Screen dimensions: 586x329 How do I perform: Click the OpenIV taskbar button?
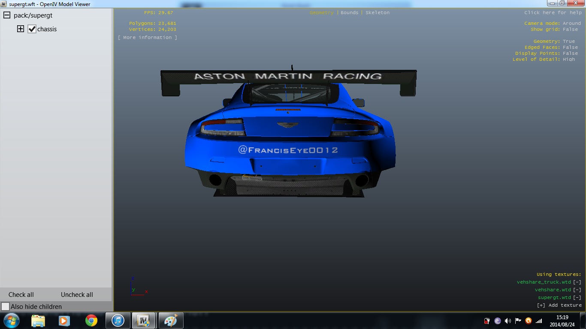click(x=144, y=320)
